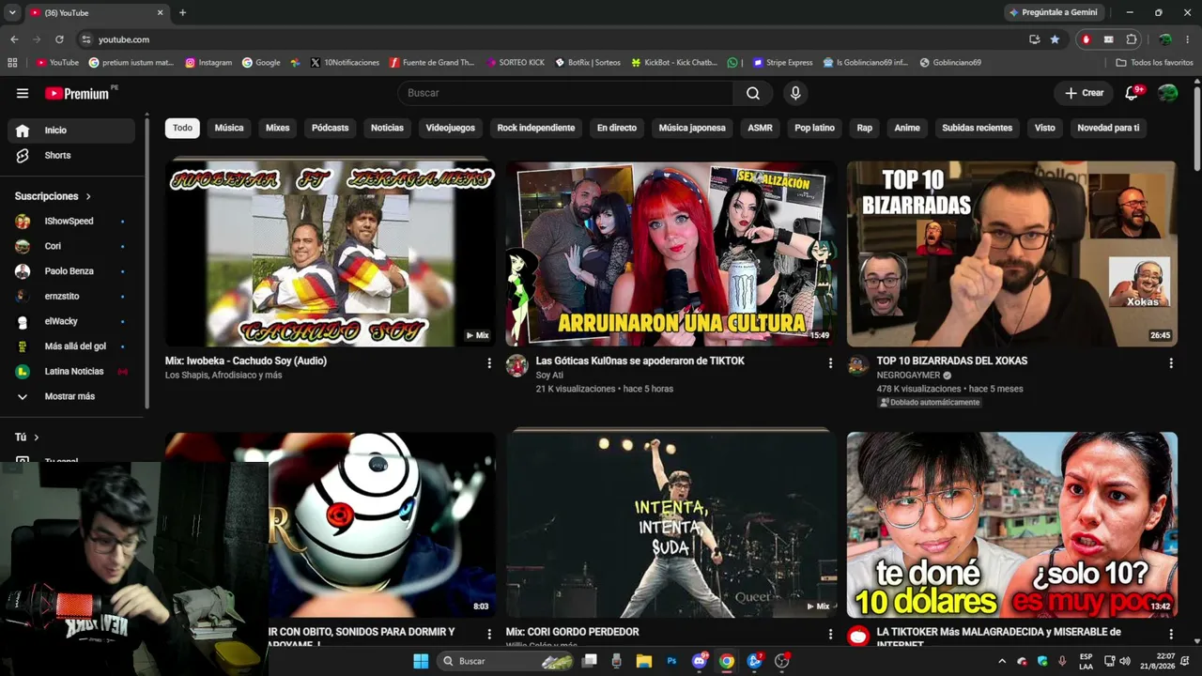Select the Pódcasts filter chip
Image resolution: width=1202 pixels, height=676 pixels.
tap(330, 128)
